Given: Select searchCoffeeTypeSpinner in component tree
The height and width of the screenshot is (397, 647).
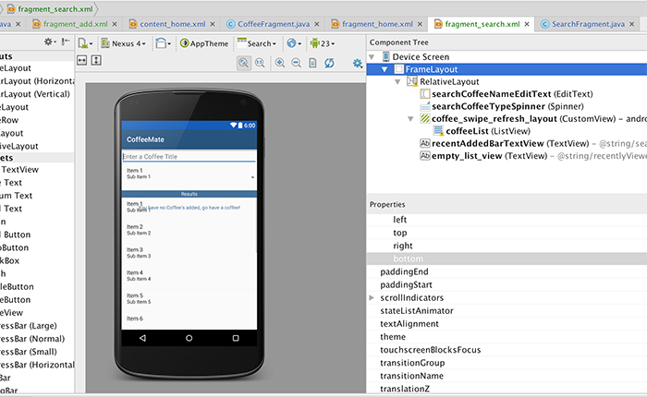Looking at the screenshot, I should [507, 106].
